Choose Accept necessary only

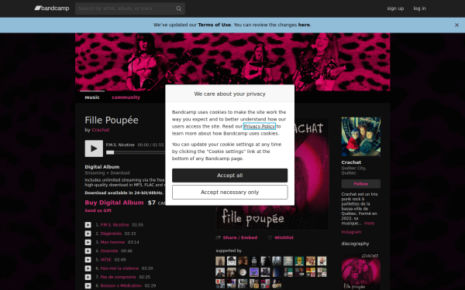pyautogui.click(x=230, y=193)
